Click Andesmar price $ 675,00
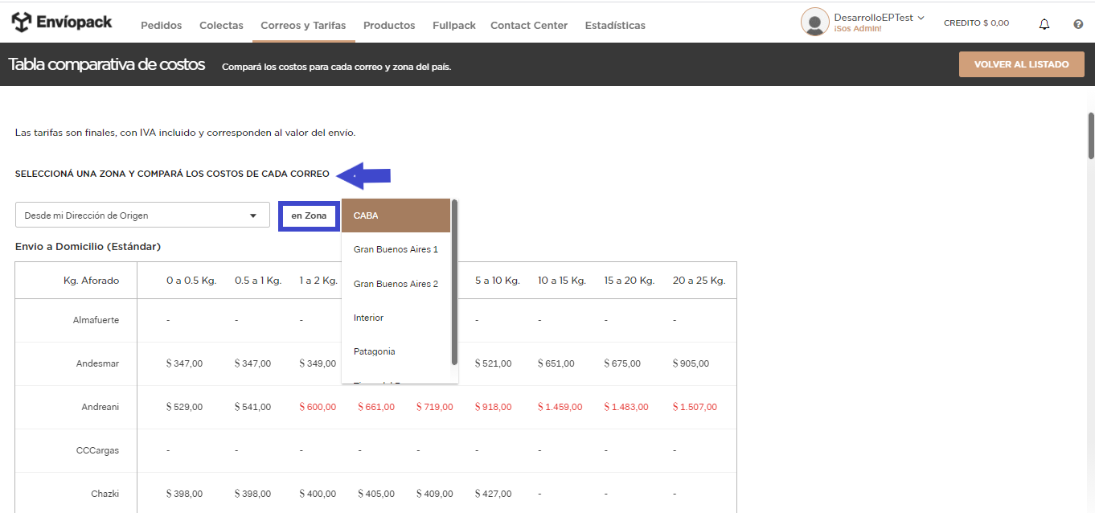Viewport: 1095px width, 513px height. [622, 363]
